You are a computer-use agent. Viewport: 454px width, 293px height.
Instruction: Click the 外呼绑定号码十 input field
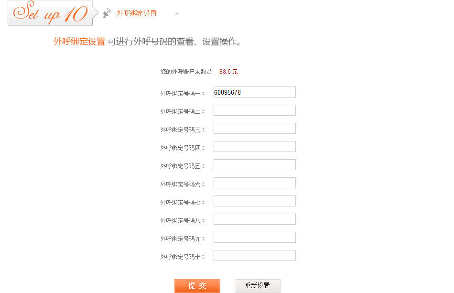(x=254, y=256)
